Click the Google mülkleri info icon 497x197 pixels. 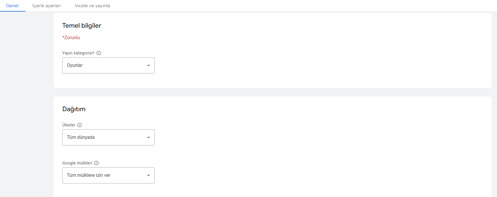point(96,163)
